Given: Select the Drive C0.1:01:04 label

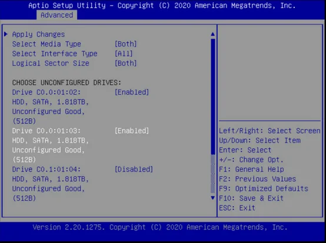Looking at the screenshot, I should (46, 169).
